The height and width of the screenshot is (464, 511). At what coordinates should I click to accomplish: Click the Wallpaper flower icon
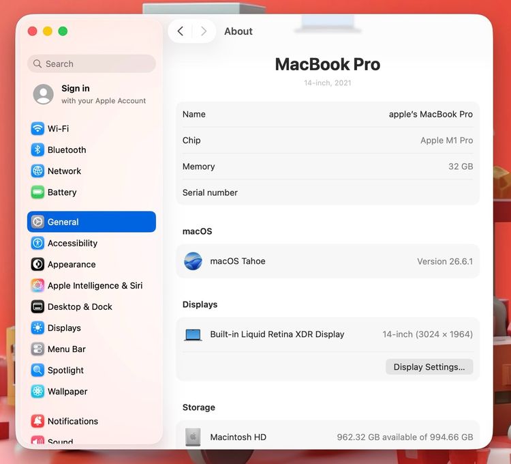coord(37,392)
